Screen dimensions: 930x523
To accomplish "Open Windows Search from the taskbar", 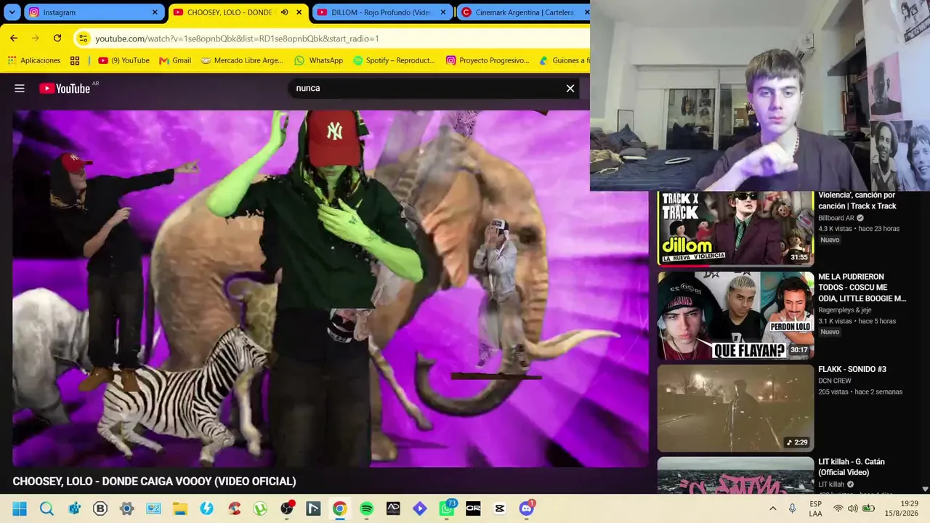I will coord(46,508).
